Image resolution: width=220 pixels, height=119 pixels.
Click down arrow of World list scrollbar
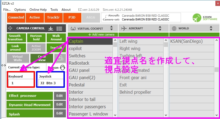click(x=216, y=115)
